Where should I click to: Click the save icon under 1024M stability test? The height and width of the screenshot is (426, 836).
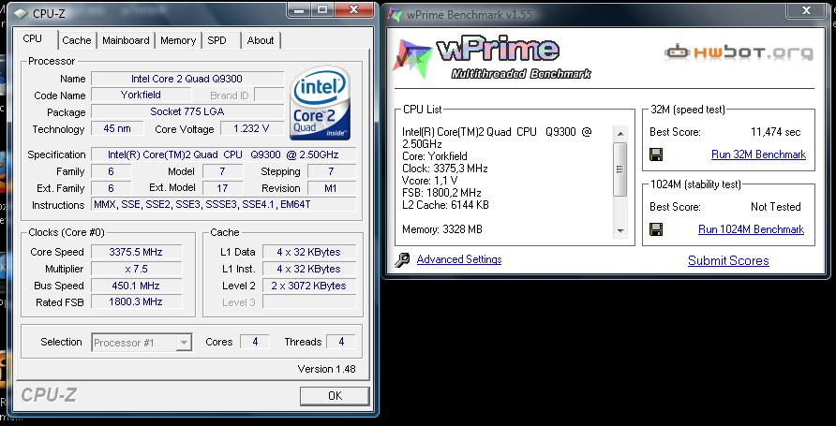coord(656,229)
